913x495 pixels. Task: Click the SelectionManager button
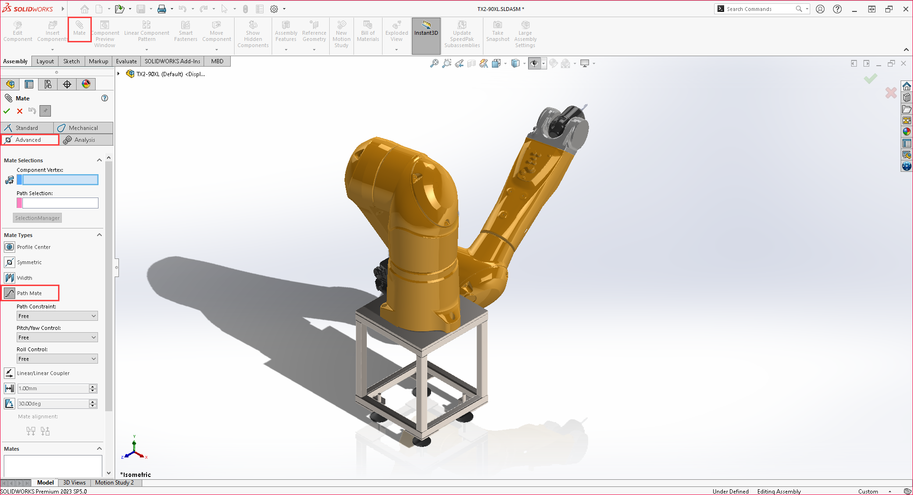coord(37,218)
